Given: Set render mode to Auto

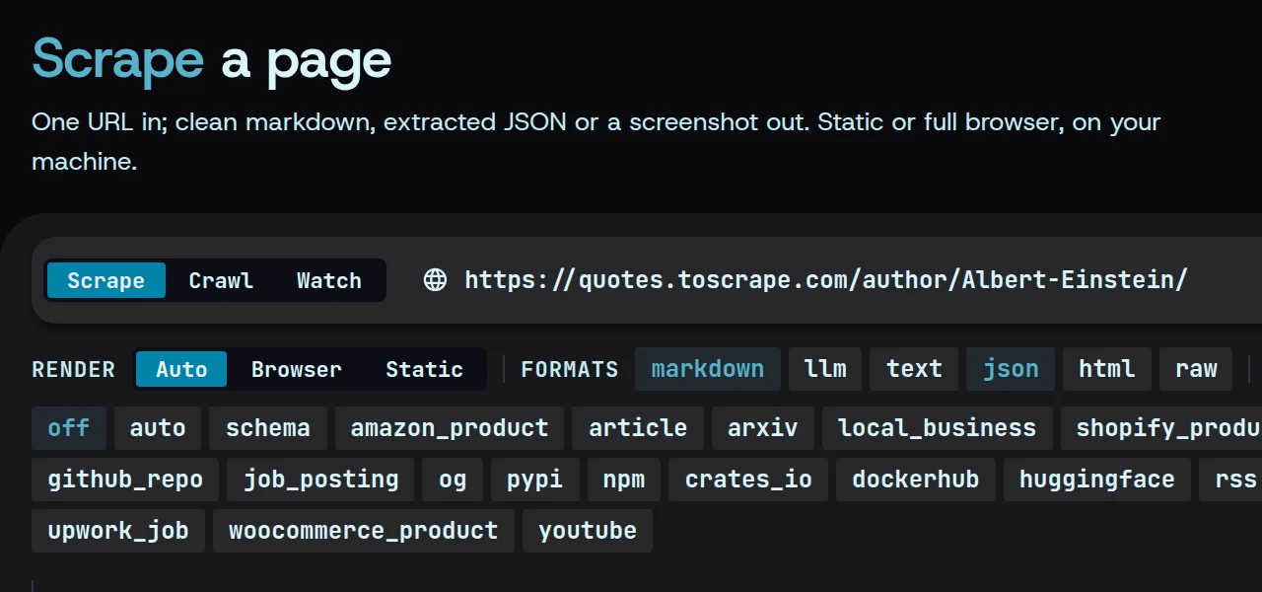Looking at the screenshot, I should tap(181, 369).
